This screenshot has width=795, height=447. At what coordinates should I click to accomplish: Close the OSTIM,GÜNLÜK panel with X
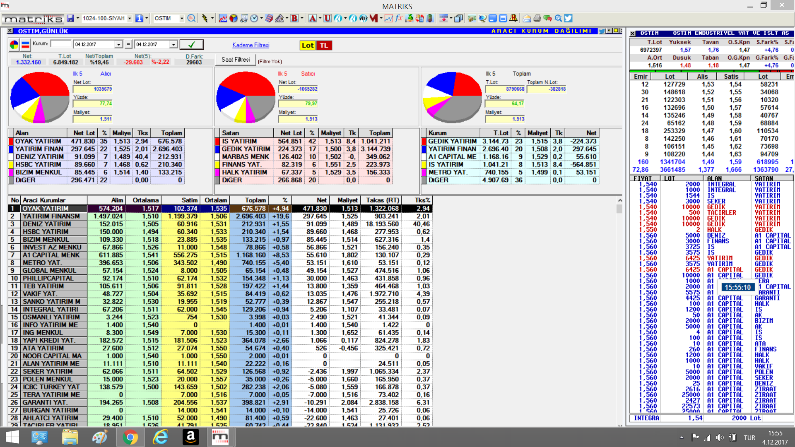pyautogui.click(x=10, y=31)
